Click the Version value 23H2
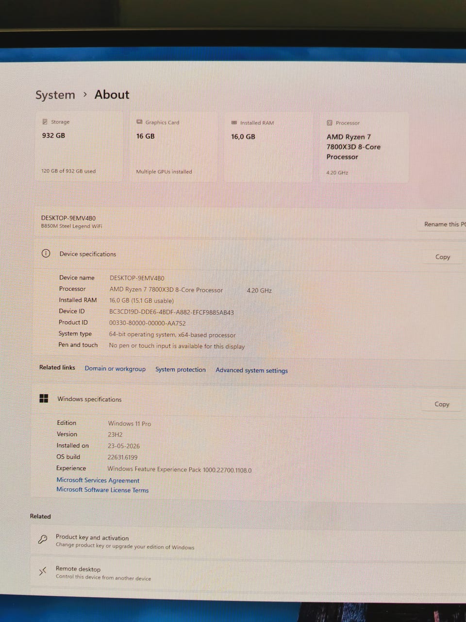This screenshot has height=622, width=466. pos(115,435)
